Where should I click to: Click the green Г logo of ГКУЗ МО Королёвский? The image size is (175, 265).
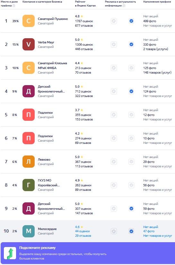click(29, 185)
